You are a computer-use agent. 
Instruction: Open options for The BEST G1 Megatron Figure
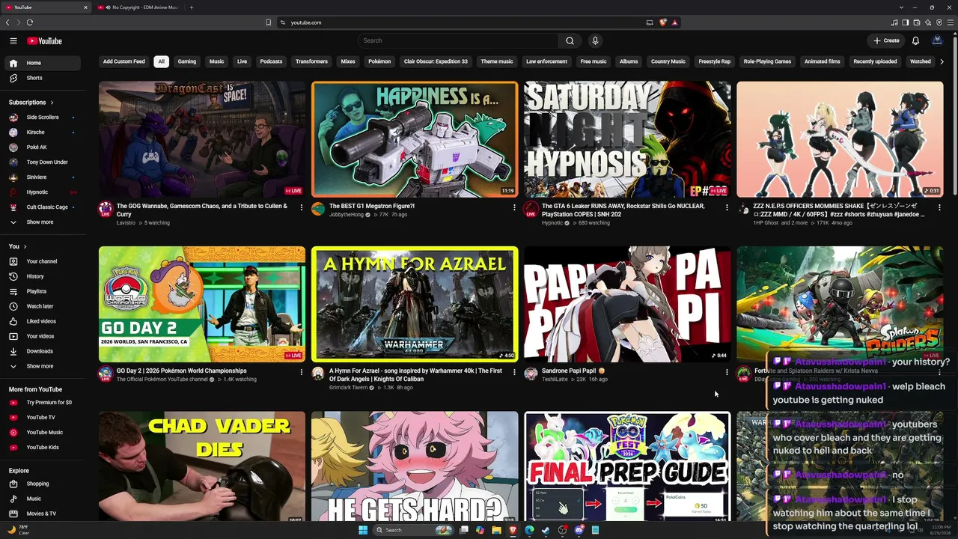(514, 207)
